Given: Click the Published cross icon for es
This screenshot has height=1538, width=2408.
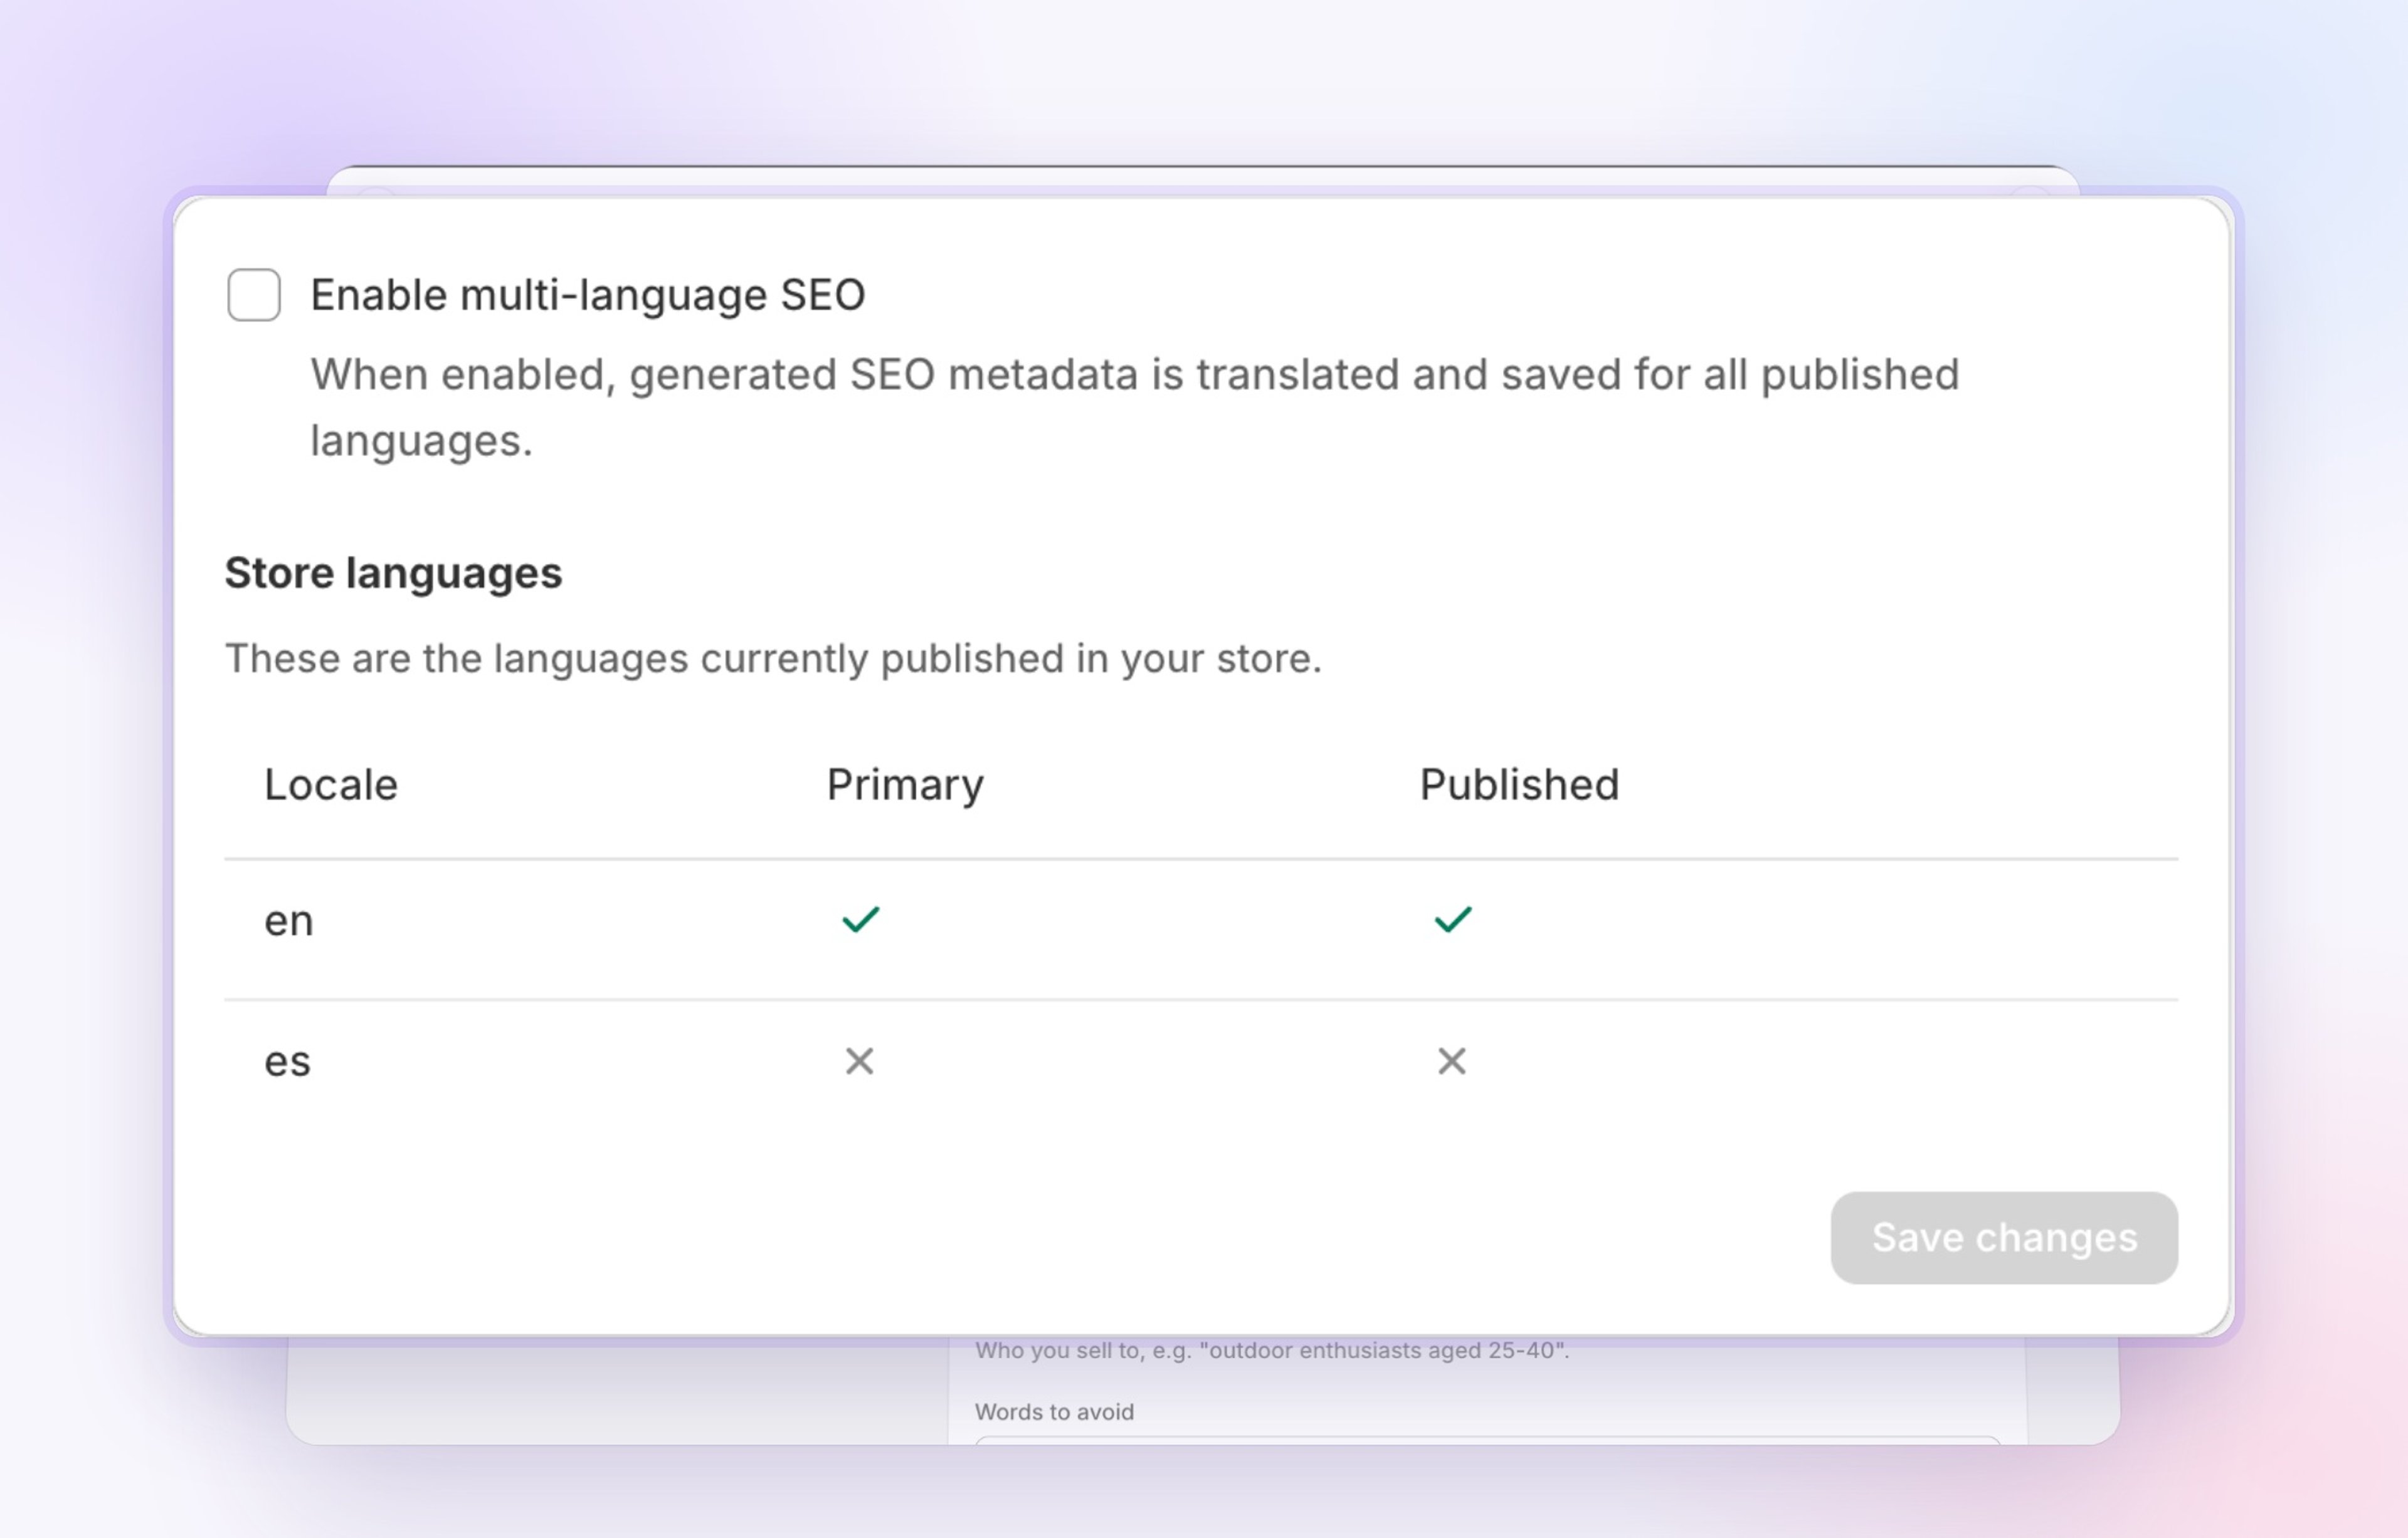Looking at the screenshot, I should [1452, 1061].
